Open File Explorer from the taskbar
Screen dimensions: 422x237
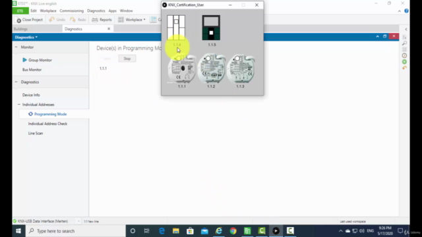[x=176, y=231]
